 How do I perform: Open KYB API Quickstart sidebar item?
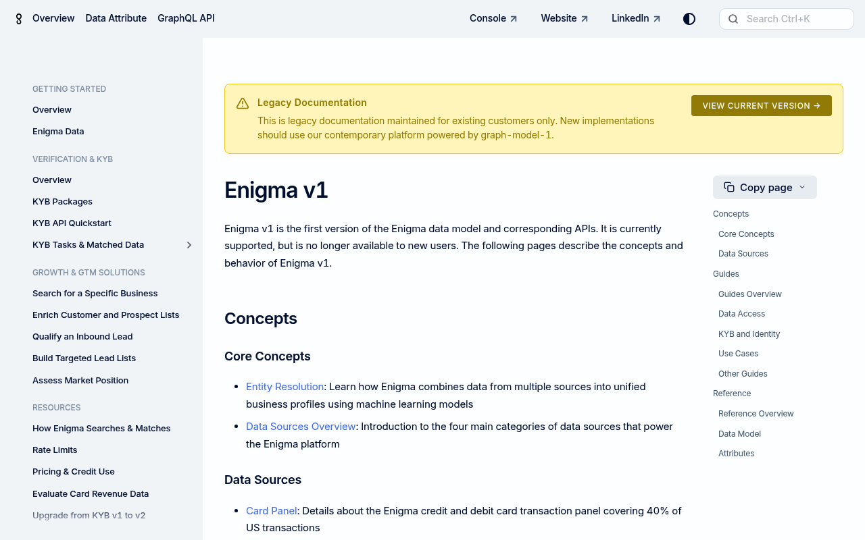click(72, 223)
